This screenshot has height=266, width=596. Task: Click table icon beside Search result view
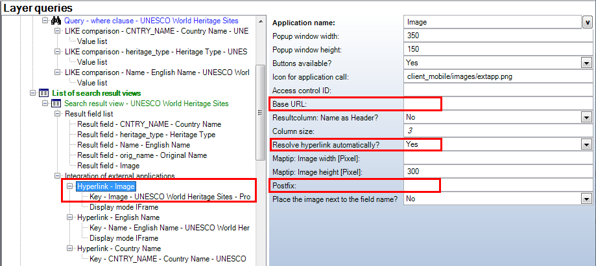(x=56, y=103)
